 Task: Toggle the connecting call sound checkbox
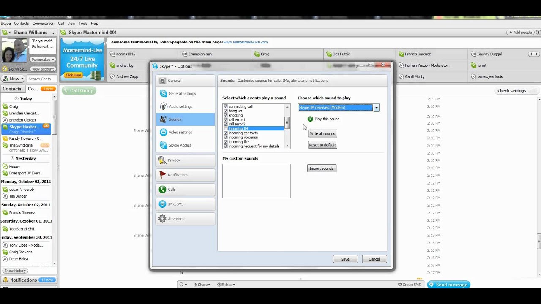(x=225, y=106)
